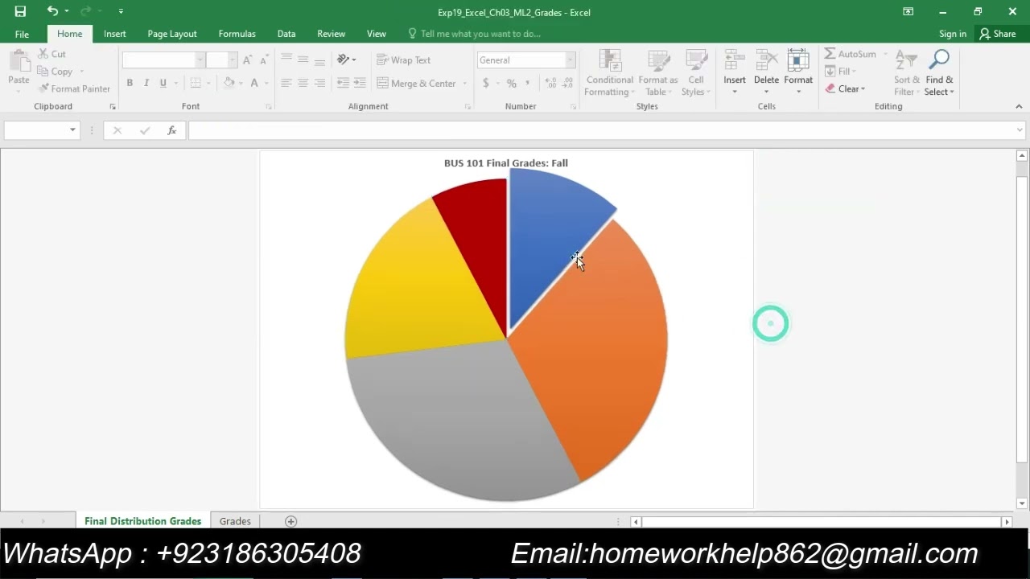The image size is (1030, 579).
Task: Insert cells button
Action: (734, 72)
